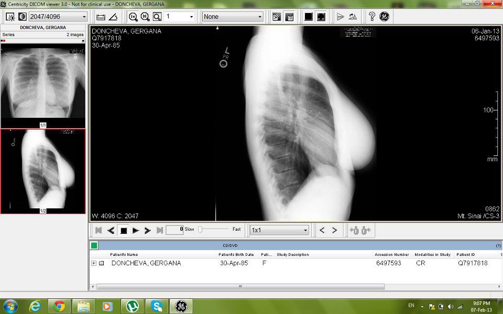Toggle the annotation overlay edit icon

click(x=277, y=17)
